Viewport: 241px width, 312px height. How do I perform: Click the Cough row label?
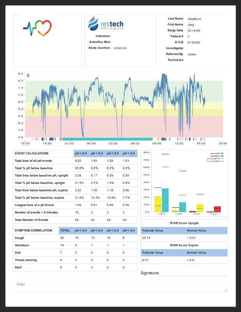click(x=19, y=238)
